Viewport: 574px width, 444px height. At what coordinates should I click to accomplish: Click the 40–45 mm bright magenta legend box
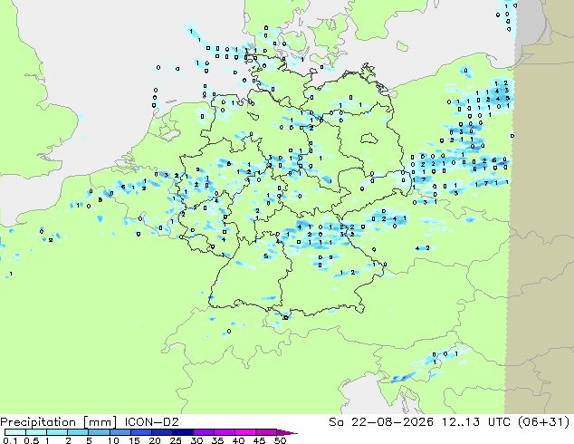(x=245, y=432)
